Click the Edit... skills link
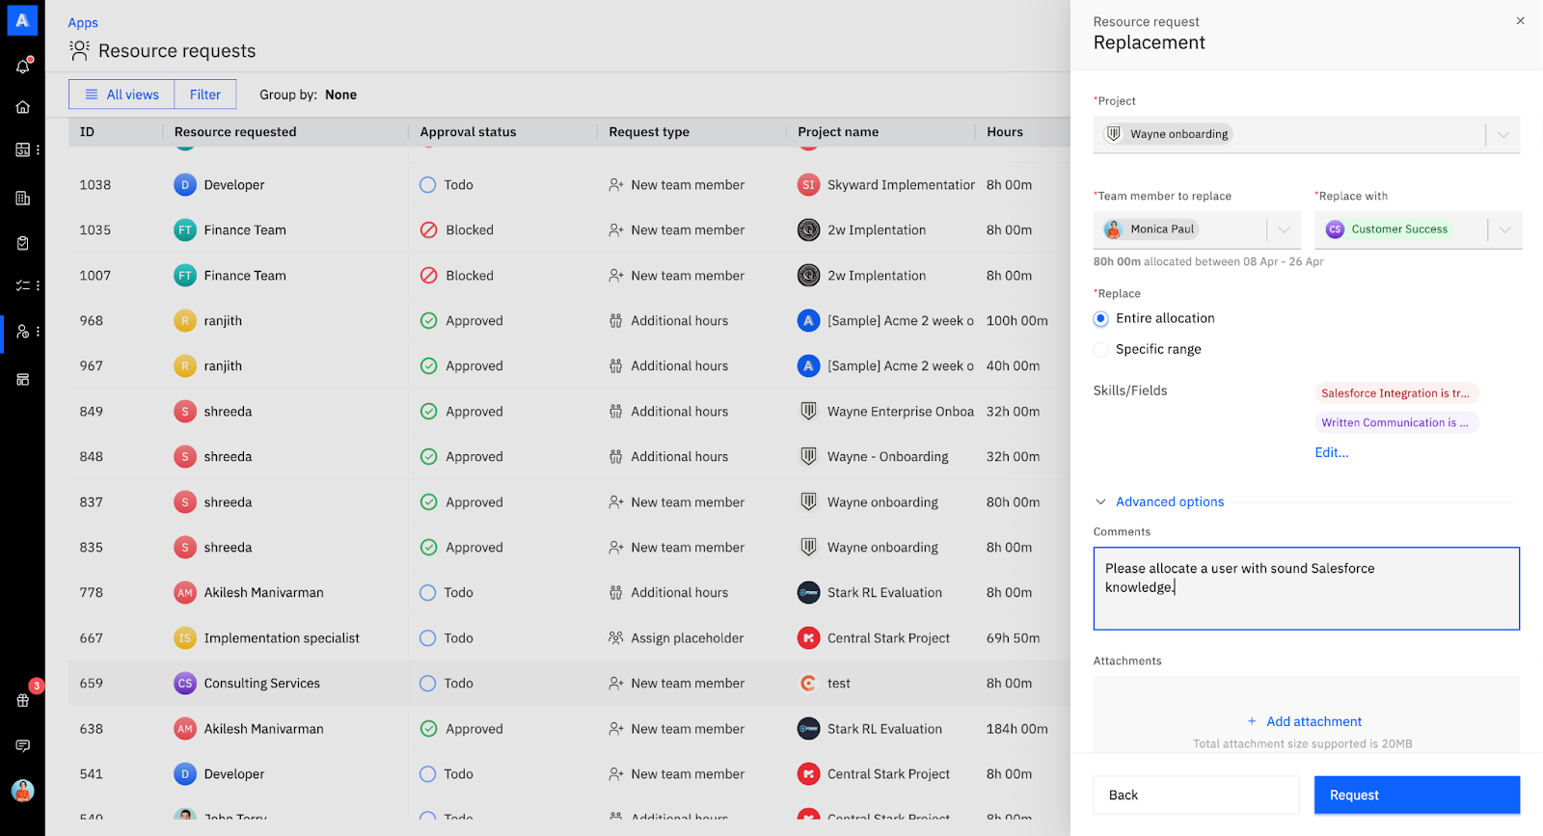This screenshot has width=1543, height=836. tap(1332, 452)
